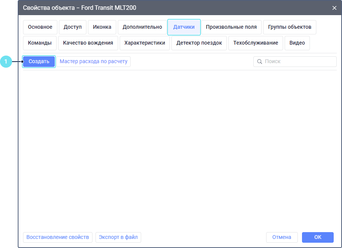Open the Команды tab

tap(40, 43)
